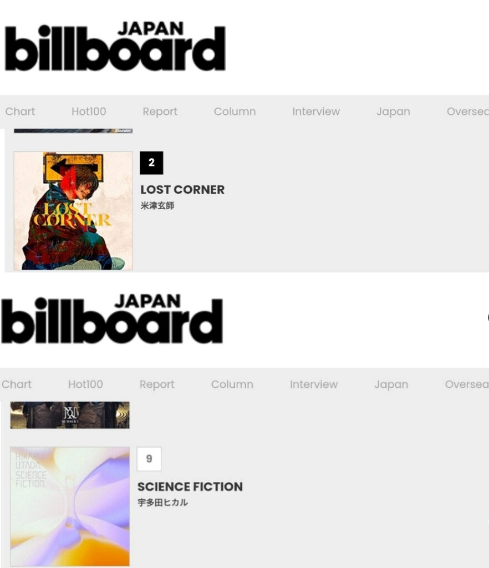The image size is (489, 568).
Task: Open the SCIENCE FICTION album cover
Action: (70, 506)
